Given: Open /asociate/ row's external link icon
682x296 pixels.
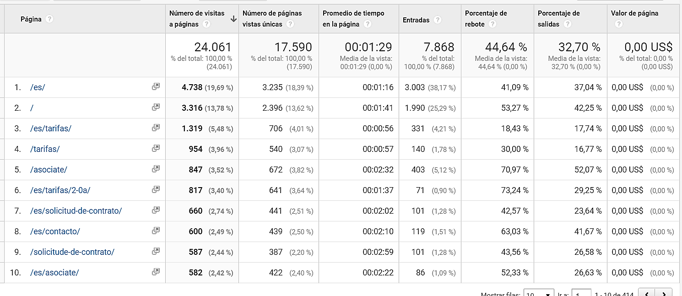Looking at the screenshot, I should [x=156, y=169].
